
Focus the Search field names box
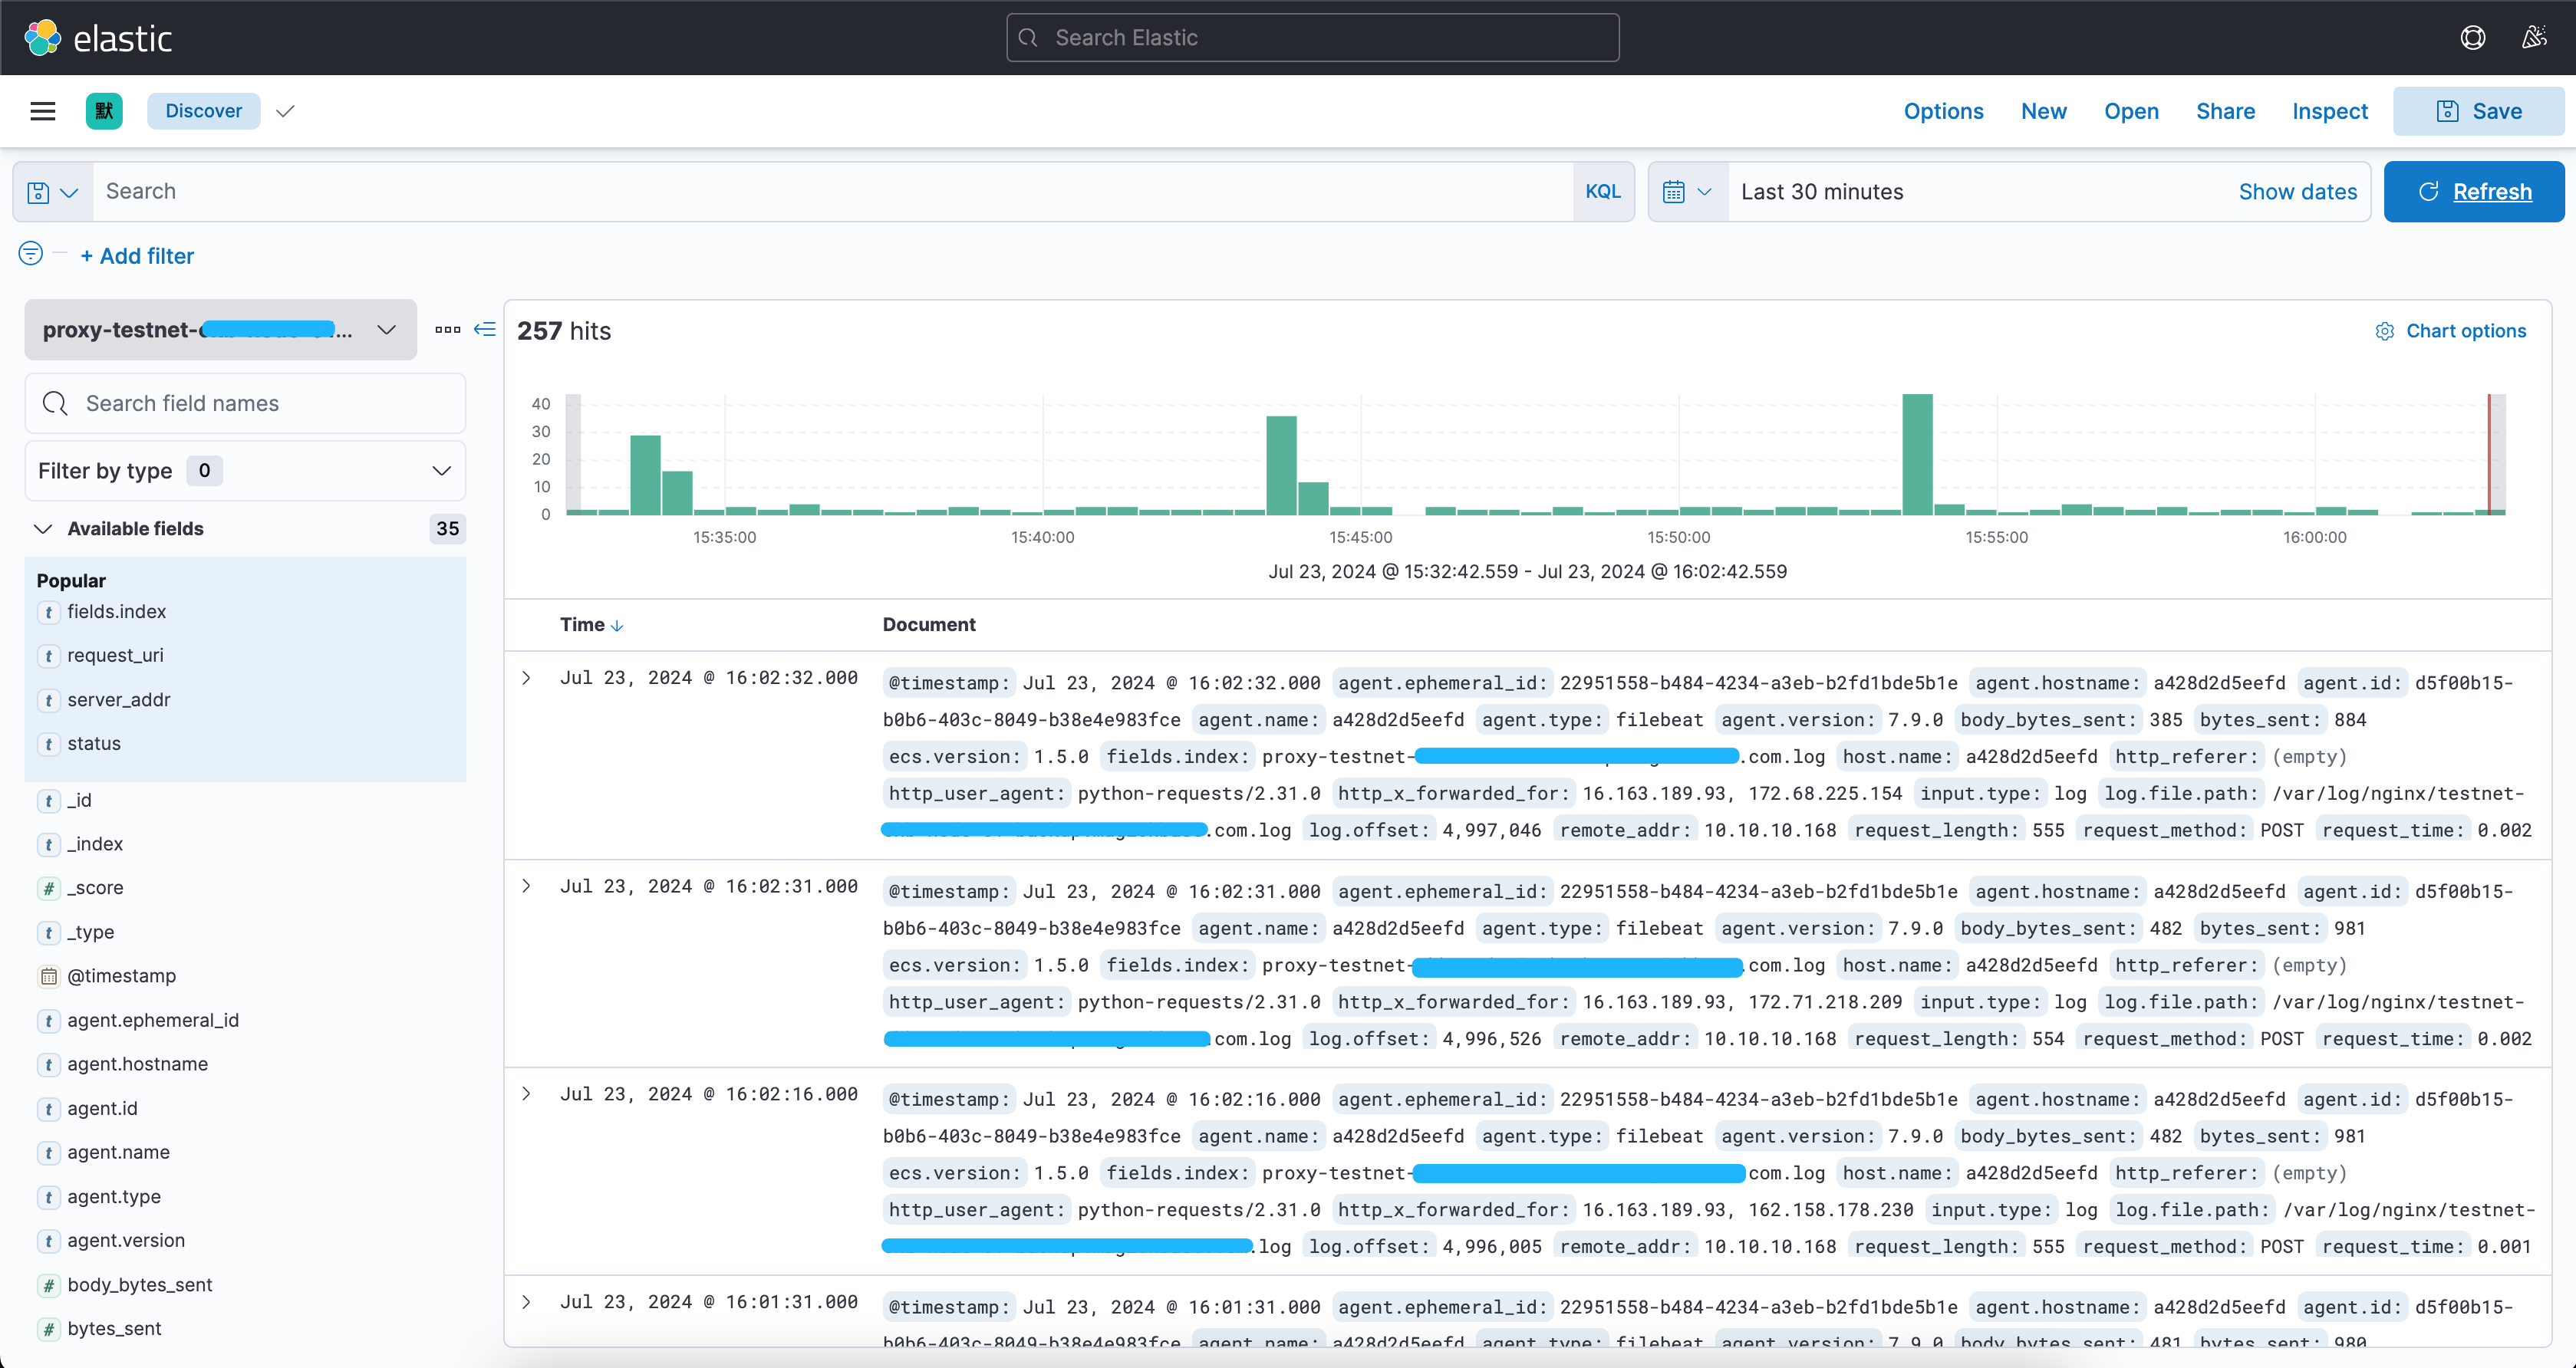pos(245,403)
